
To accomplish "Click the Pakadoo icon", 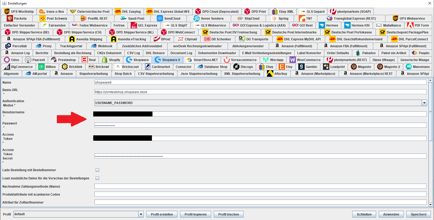I will pos(358,53).
